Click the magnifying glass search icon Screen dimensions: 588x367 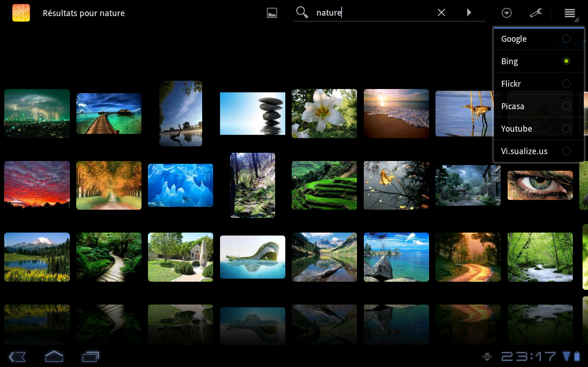tap(302, 12)
